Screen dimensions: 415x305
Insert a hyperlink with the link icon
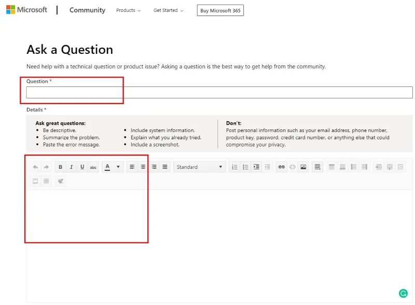click(281, 166)
